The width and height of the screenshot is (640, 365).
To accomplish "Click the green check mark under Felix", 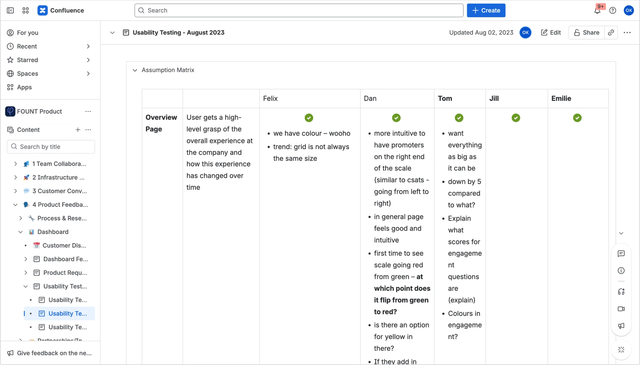I will pyautogui.click(x=309, y=118).
